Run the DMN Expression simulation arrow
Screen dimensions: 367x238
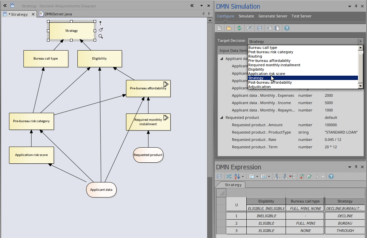point(317,176)
